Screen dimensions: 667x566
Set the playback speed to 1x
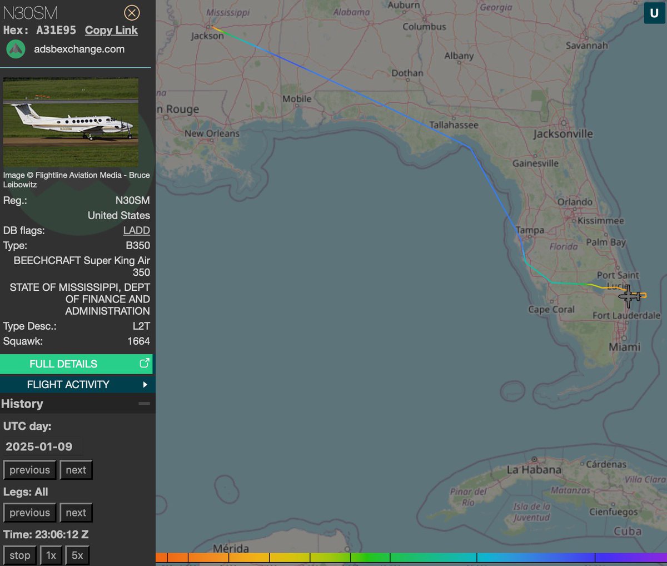[x=51, y=555]
